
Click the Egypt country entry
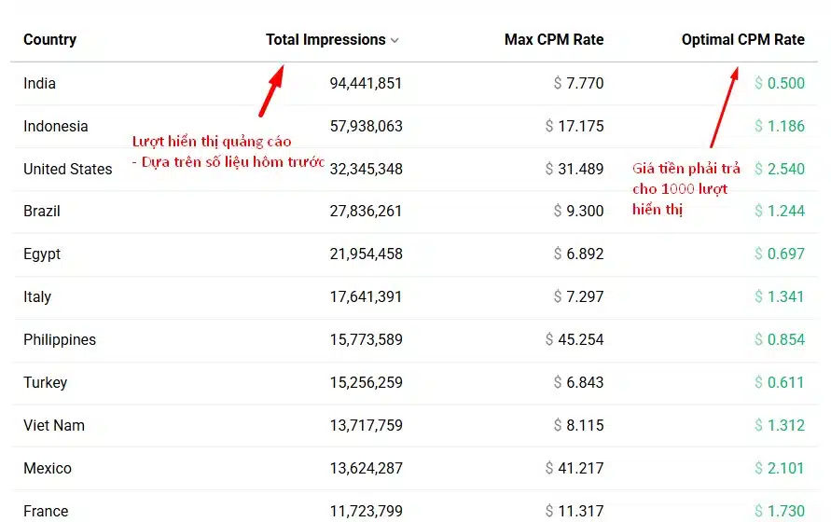pyautogui.click(x=42, y=254)
